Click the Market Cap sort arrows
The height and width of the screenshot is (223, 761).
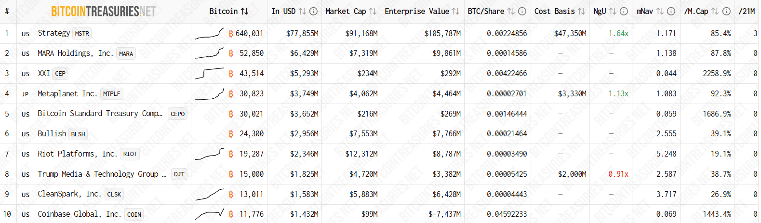[x=373, y=11]
